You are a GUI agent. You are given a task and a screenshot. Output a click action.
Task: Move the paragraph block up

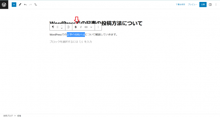tap(62, 26)
